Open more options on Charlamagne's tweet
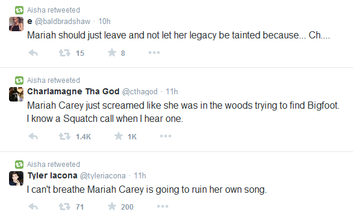Screen dimensions: 353x221 166,136
